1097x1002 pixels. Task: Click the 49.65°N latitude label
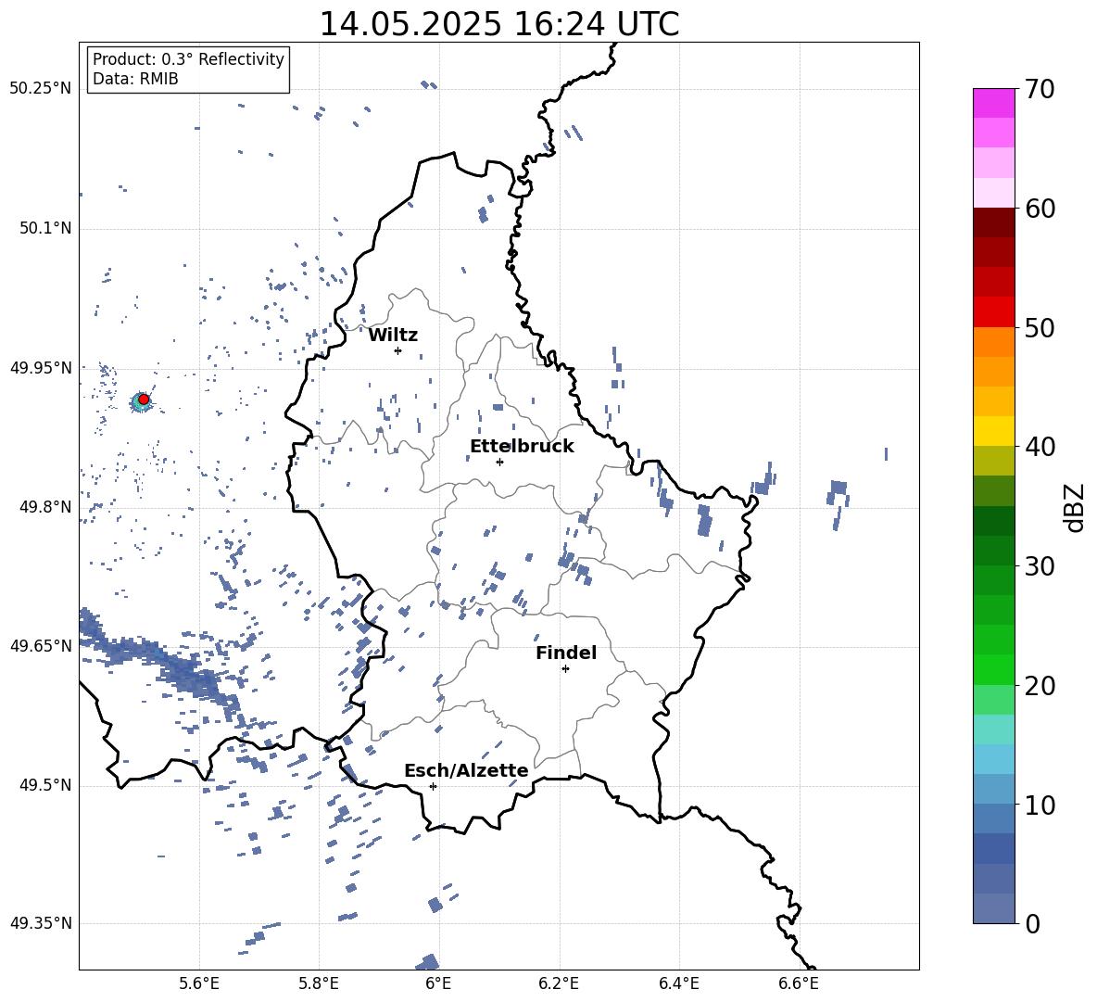click(x=41, y=645)
